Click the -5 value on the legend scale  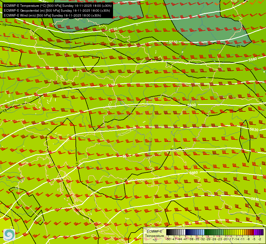tap(254, 239)
